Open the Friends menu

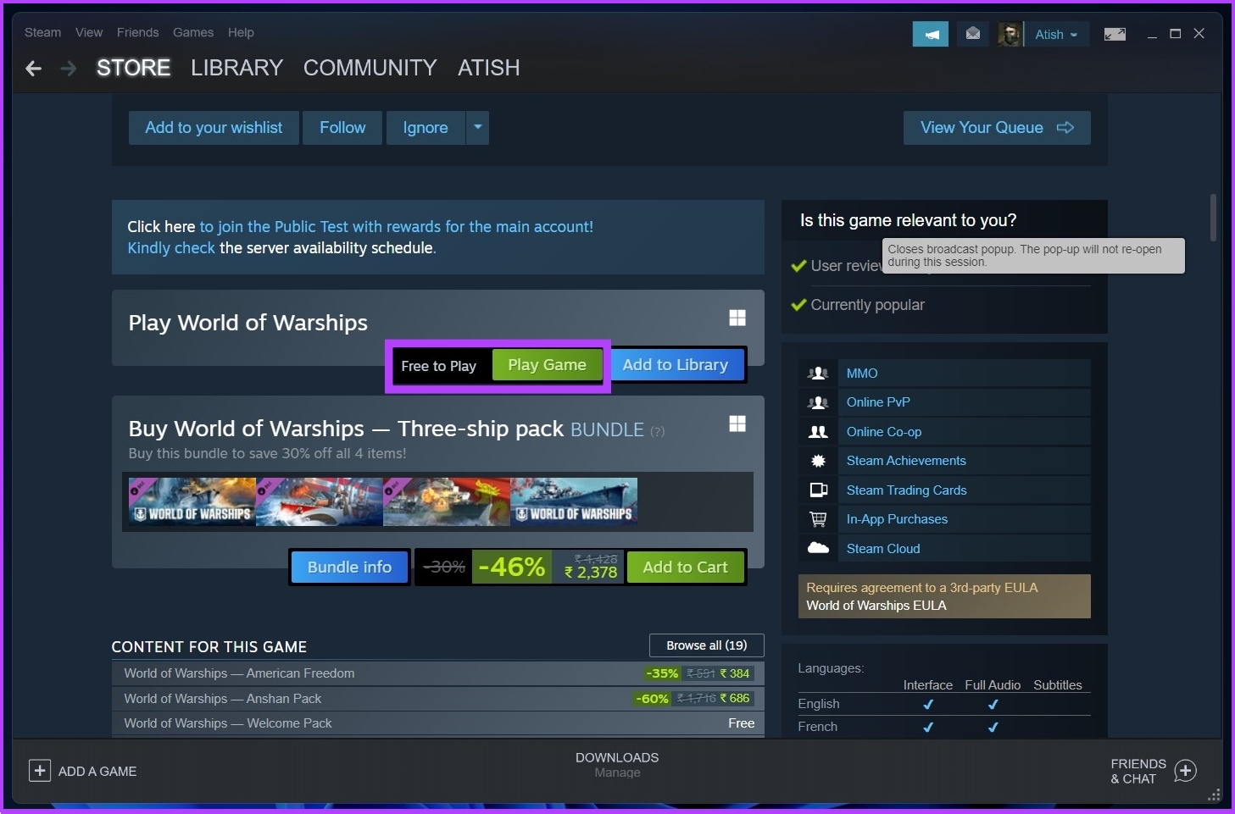pos(137,32)
